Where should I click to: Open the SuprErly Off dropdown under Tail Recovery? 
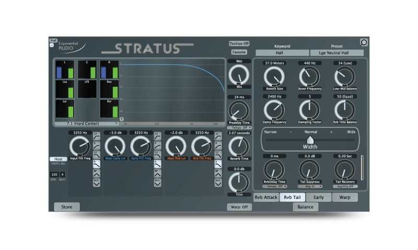(345, 186)
